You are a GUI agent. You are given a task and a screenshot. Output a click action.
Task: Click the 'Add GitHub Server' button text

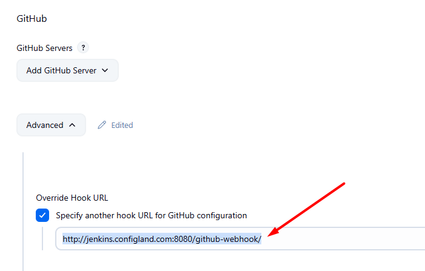[x=61, y=70]
